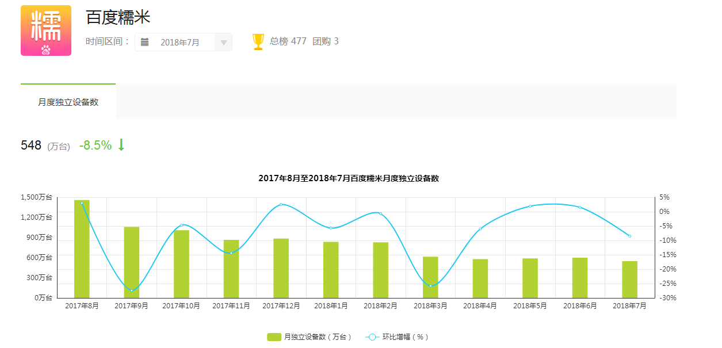This screenshot has height=348, width=722.
Task: Click the 2018年6月 bar
Action: point(580,278)
